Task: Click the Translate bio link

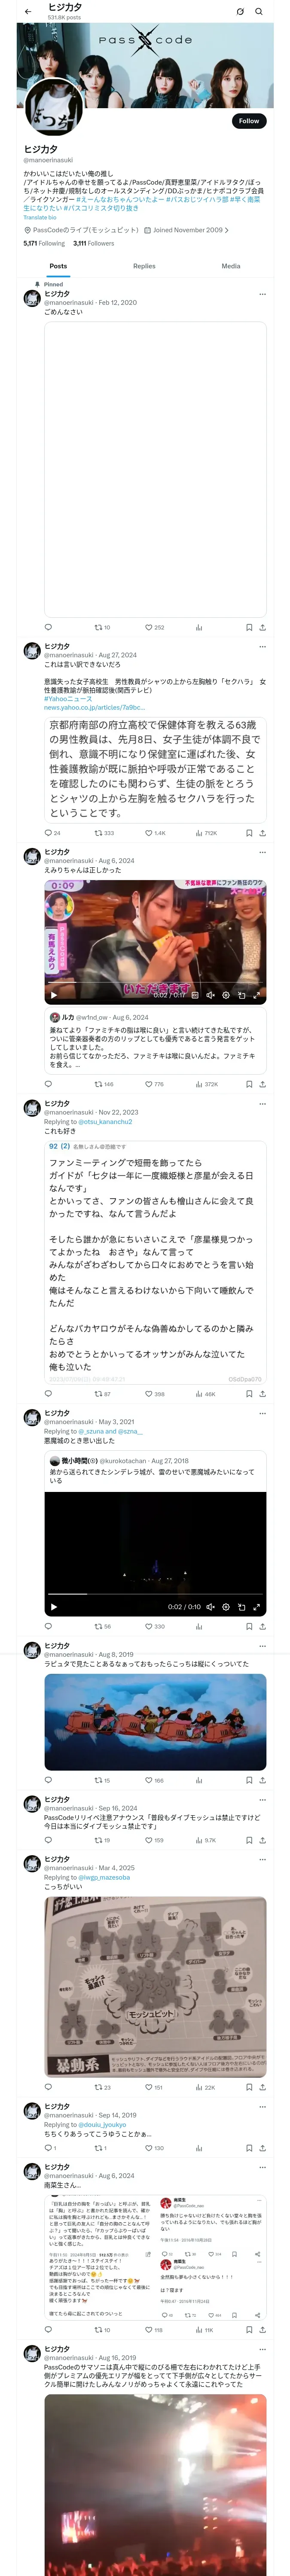Action: (40, 217)
